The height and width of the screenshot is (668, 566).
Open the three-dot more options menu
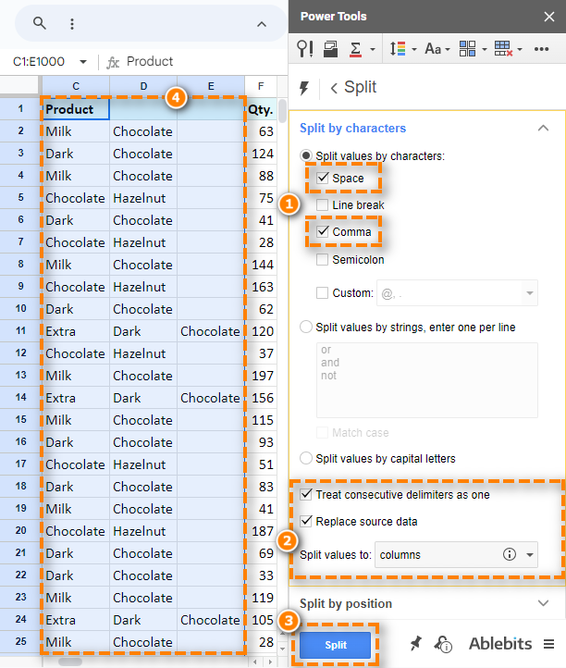(72, 24)
